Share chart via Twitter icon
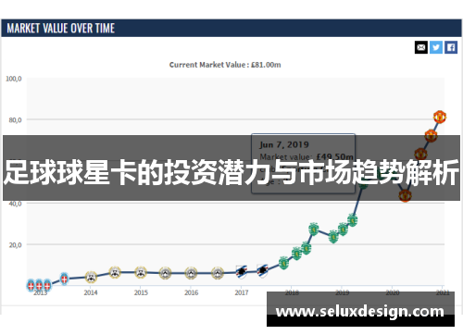The height and width of the screenshot is (335, 463). 436,47
